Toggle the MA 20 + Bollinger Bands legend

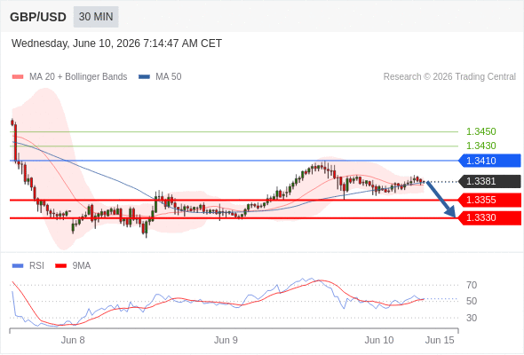[69, 77]
